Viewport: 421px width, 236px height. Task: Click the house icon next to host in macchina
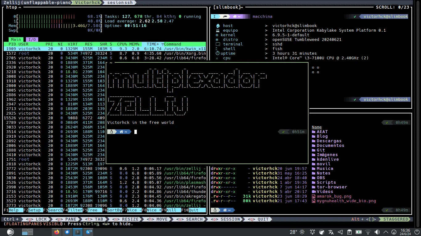[218, 26]
